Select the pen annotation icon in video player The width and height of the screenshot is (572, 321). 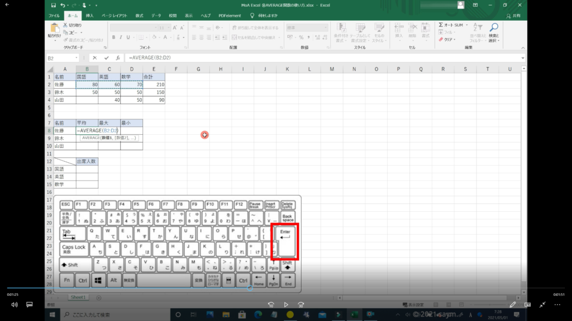(513, 305)
